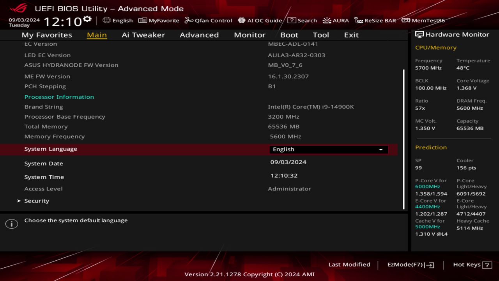Go to the Boot tab

(x=289, y=35)
